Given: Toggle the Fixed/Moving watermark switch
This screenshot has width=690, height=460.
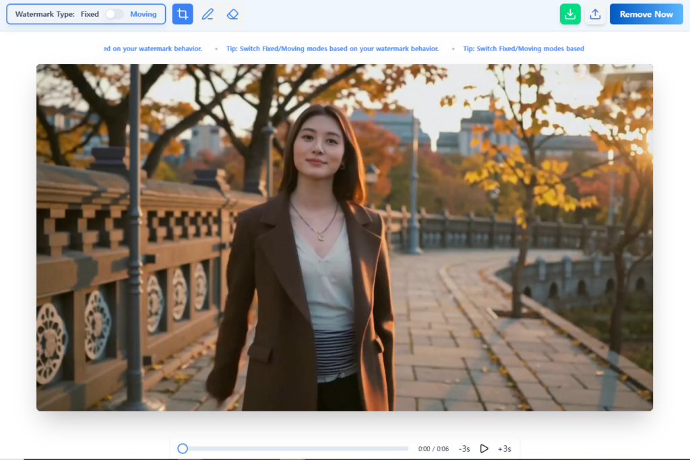Looking at the screenshot, I should click(x=115, y=14).
